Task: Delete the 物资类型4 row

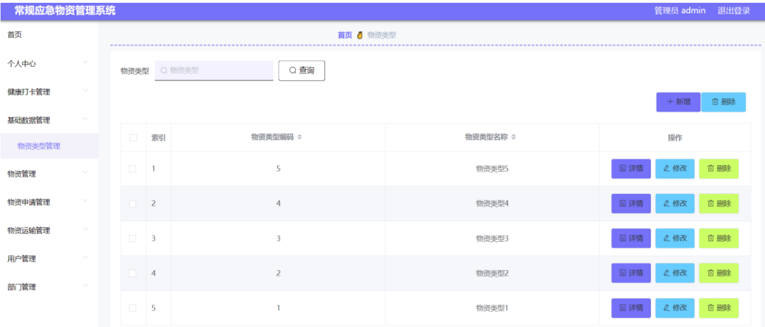Action: click(719, 203)
